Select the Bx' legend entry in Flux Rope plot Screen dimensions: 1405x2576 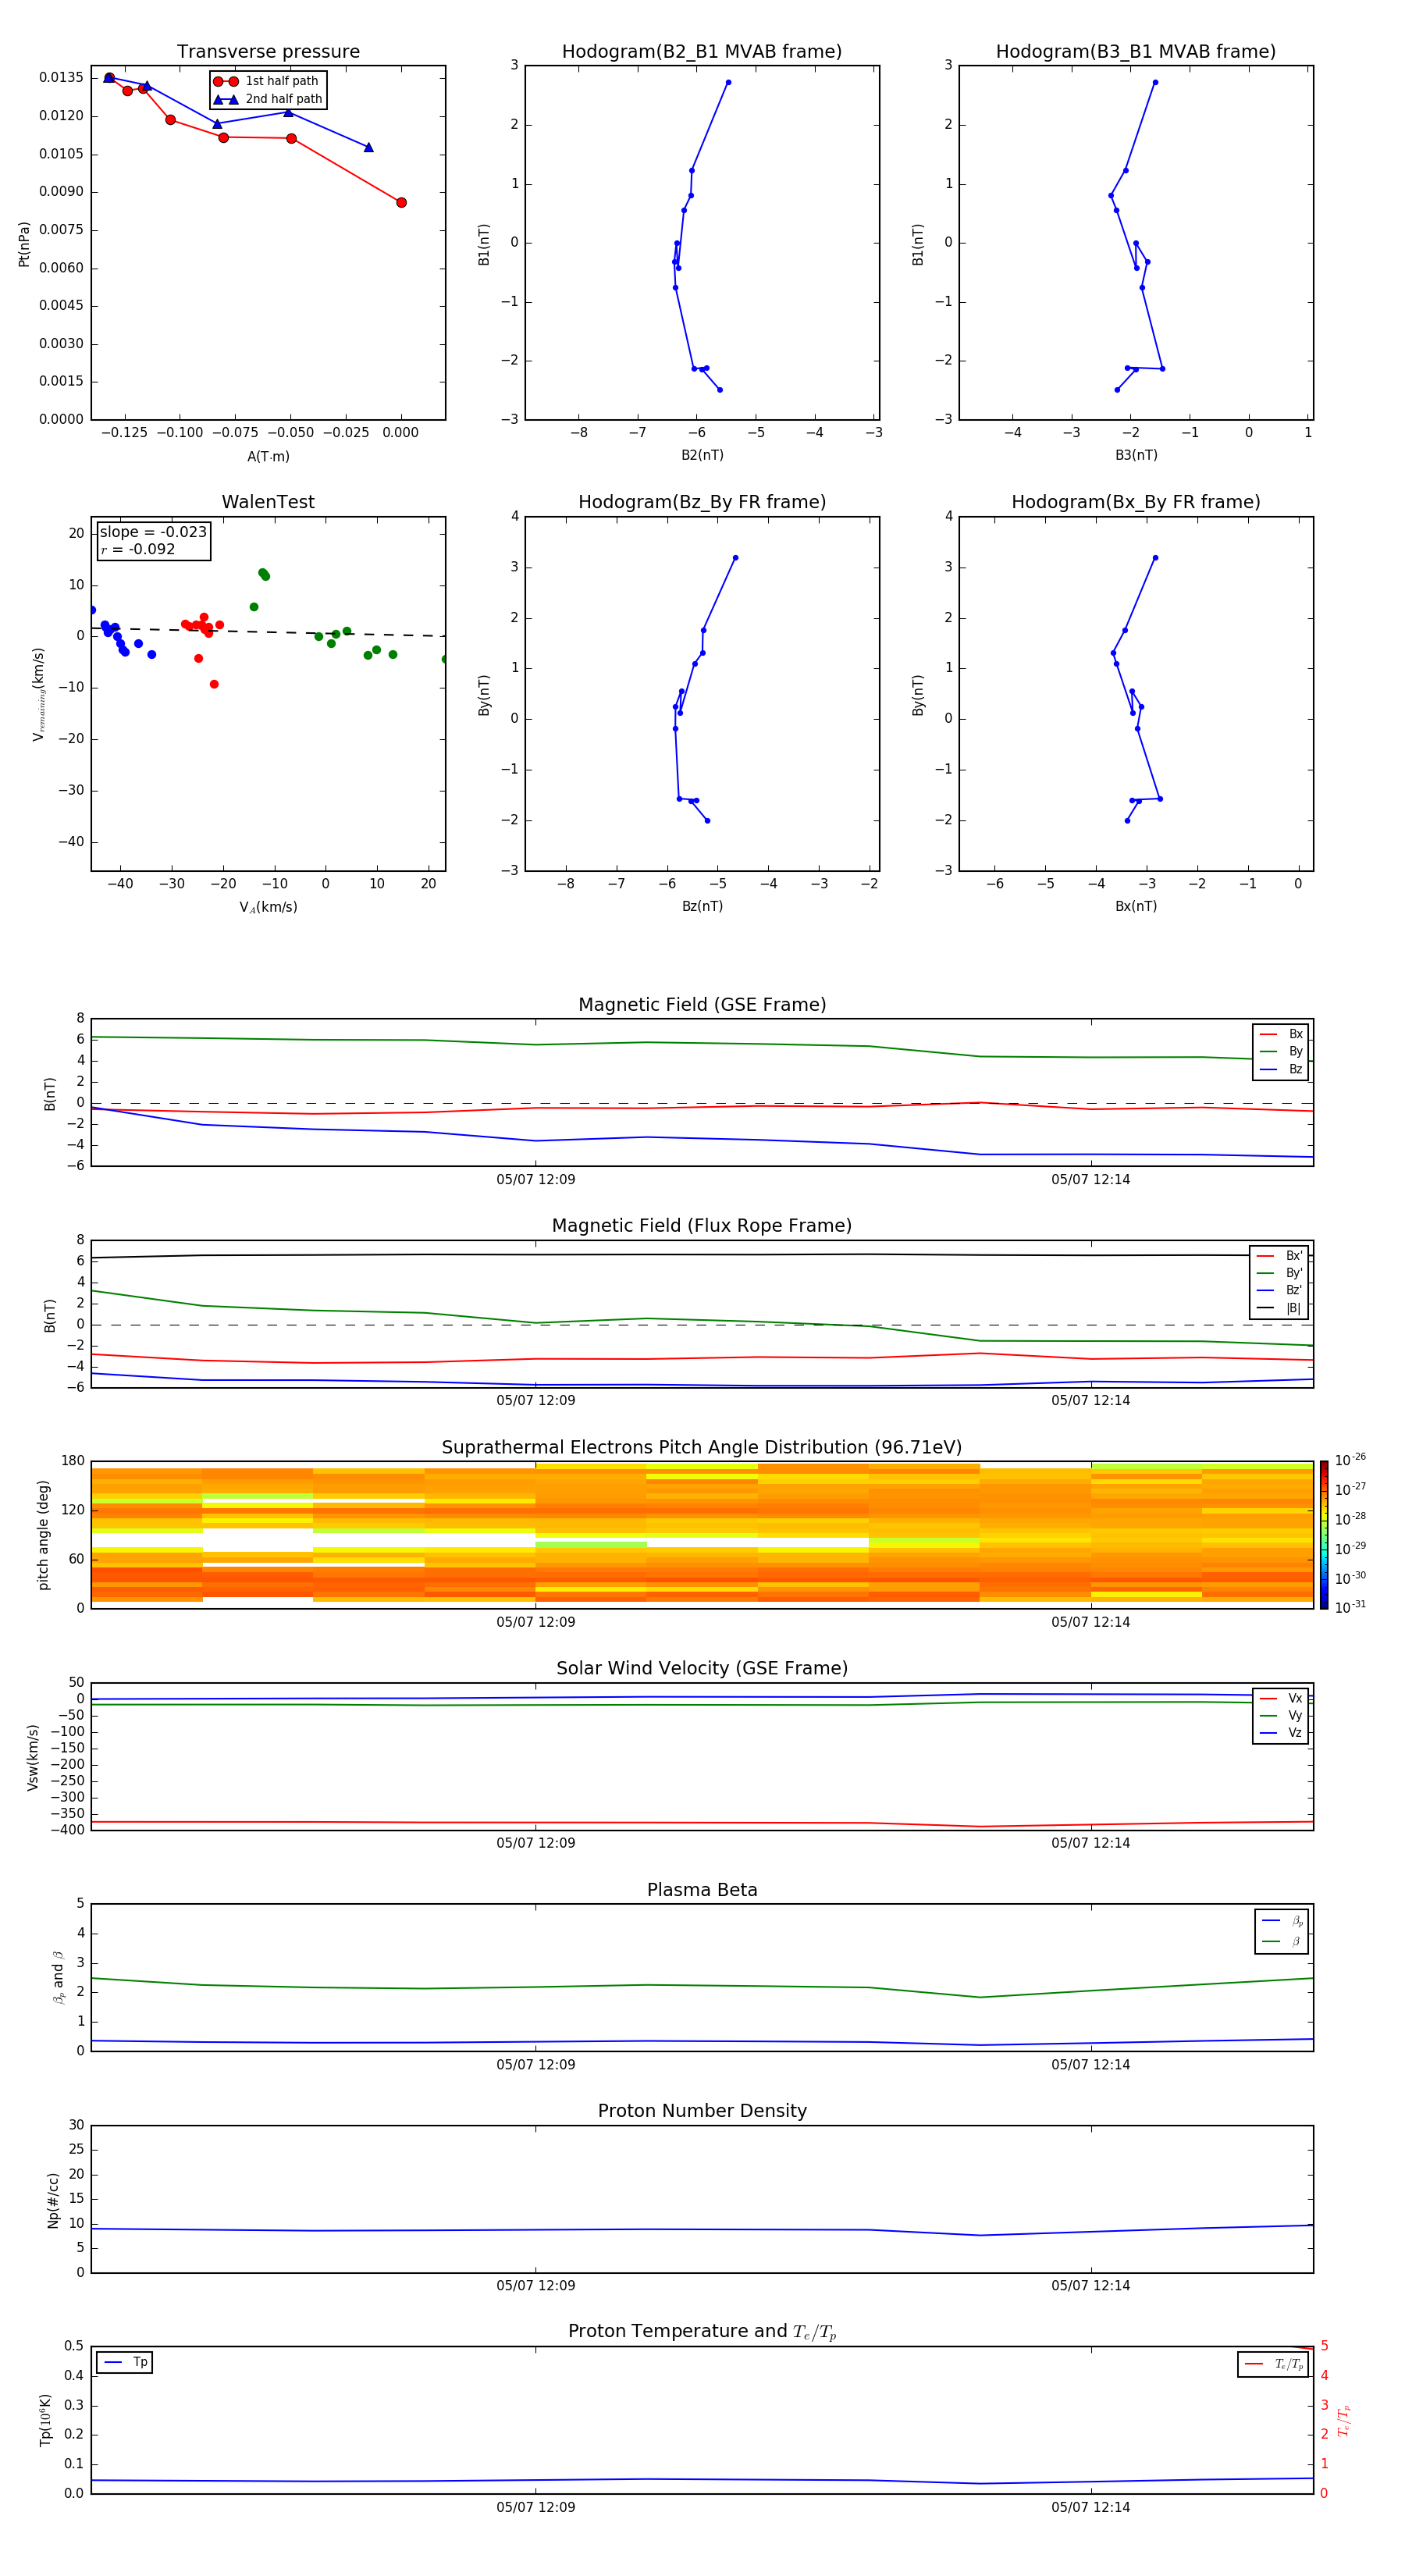pos(1280,1256)
